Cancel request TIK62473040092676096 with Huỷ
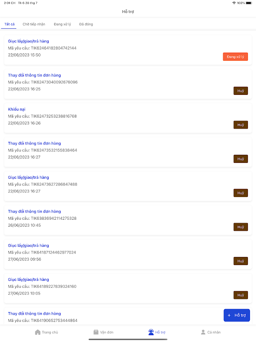 pos(241,91)
